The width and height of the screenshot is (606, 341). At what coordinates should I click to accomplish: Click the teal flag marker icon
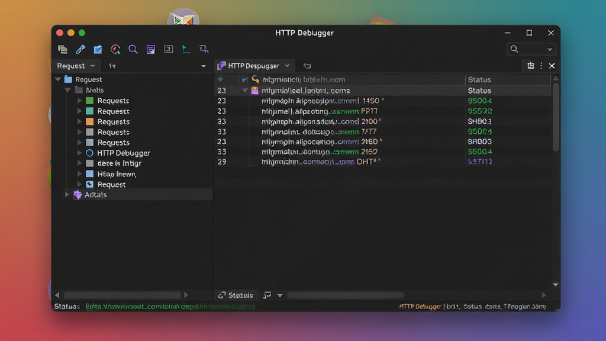[x=186, y=49]
